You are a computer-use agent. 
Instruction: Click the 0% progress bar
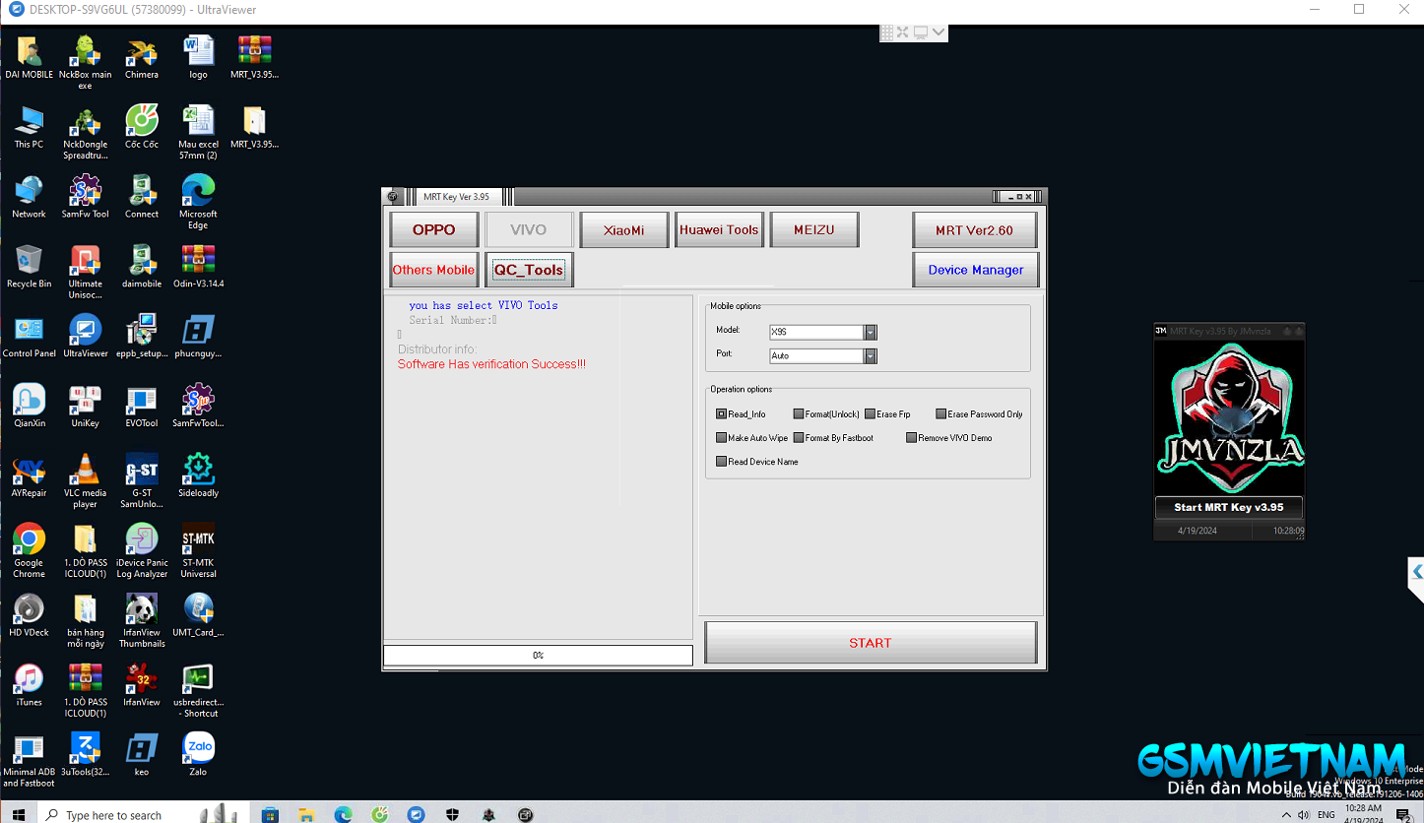click(x=538, y=655)
